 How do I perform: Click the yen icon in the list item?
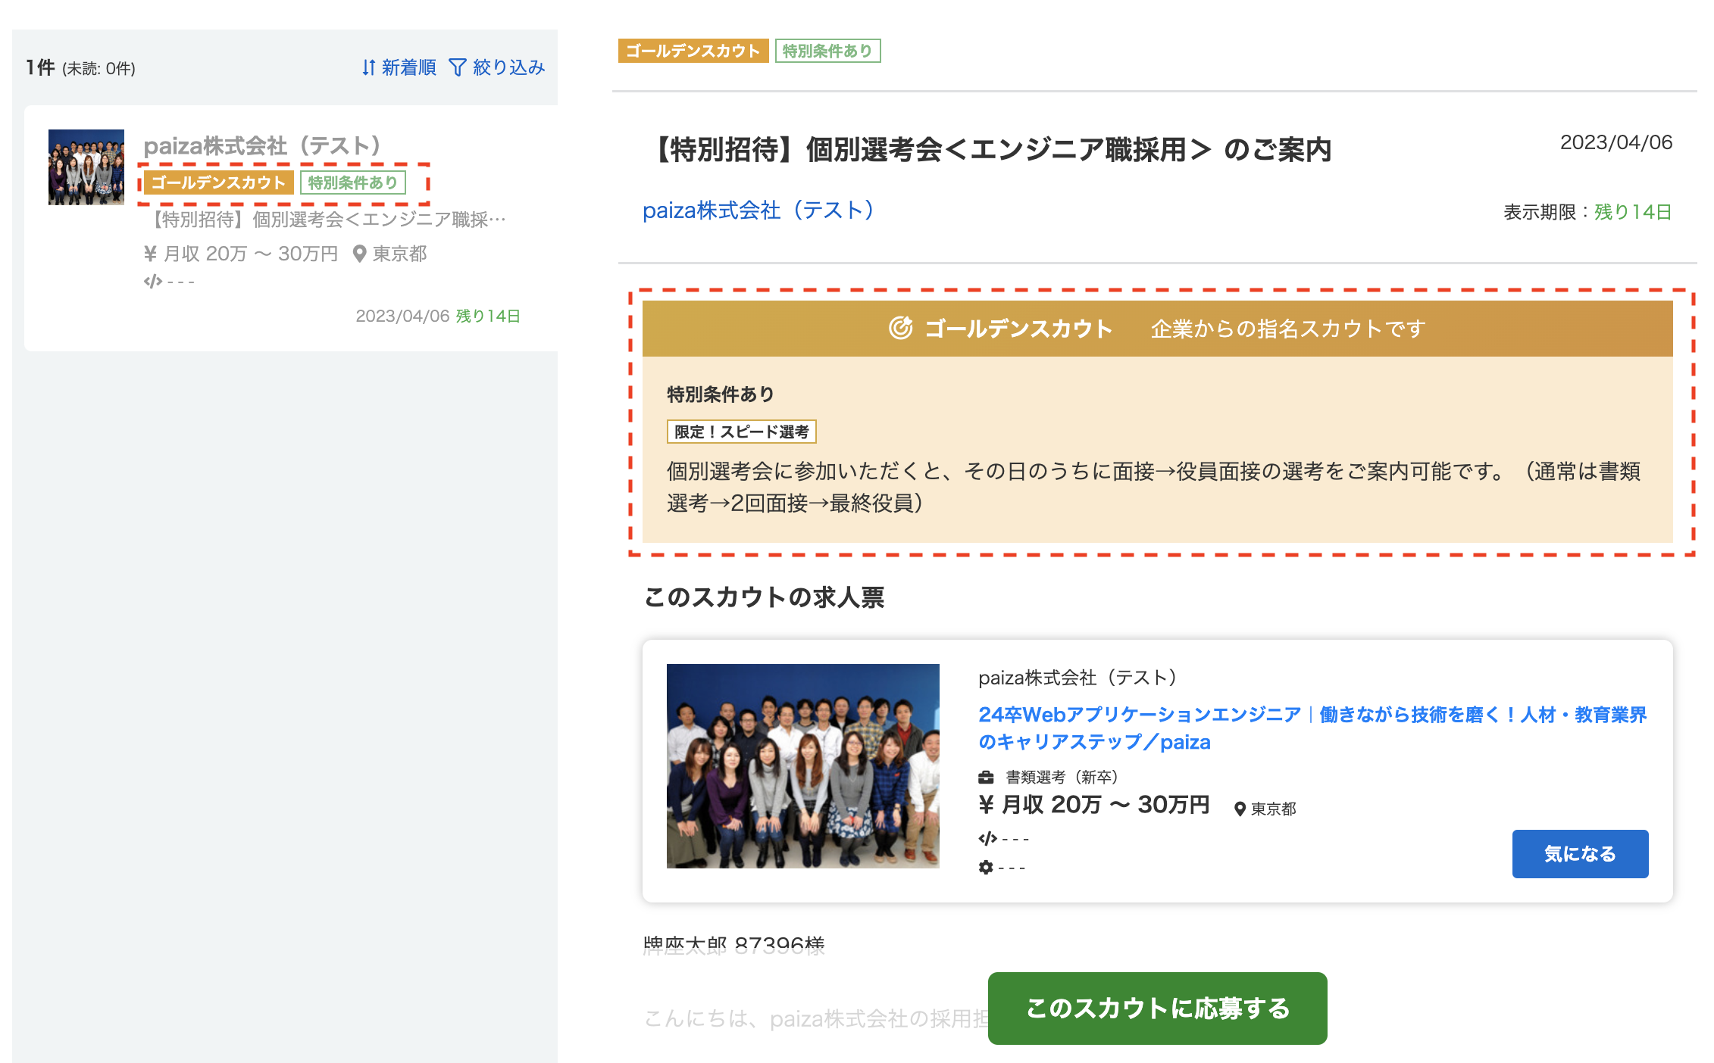(150, 254)
